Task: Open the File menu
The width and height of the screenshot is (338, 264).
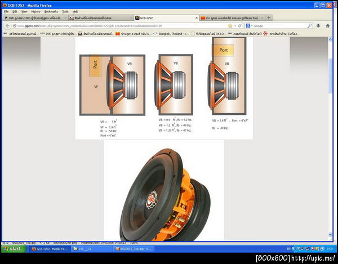Action: (6, 12)
